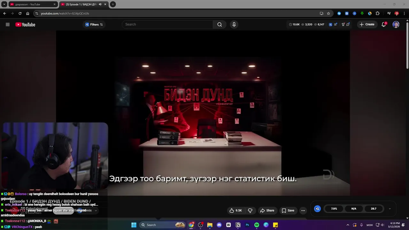Viewport: 409px width, 230px height.
Task: Click the youtube.com address bar URL
Action: pos(65,13)
